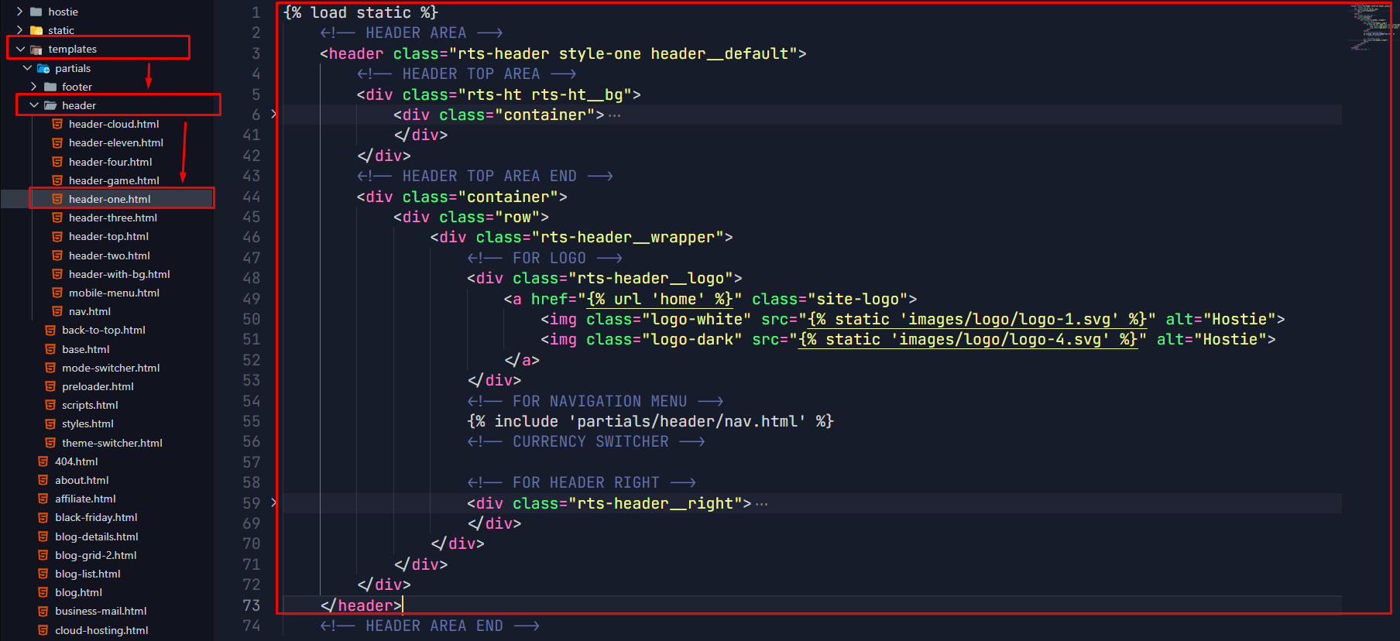The image size is (1400, 641).
Task: Click the HTML icon beside mobile-menu.html
Action: [57, 293]
